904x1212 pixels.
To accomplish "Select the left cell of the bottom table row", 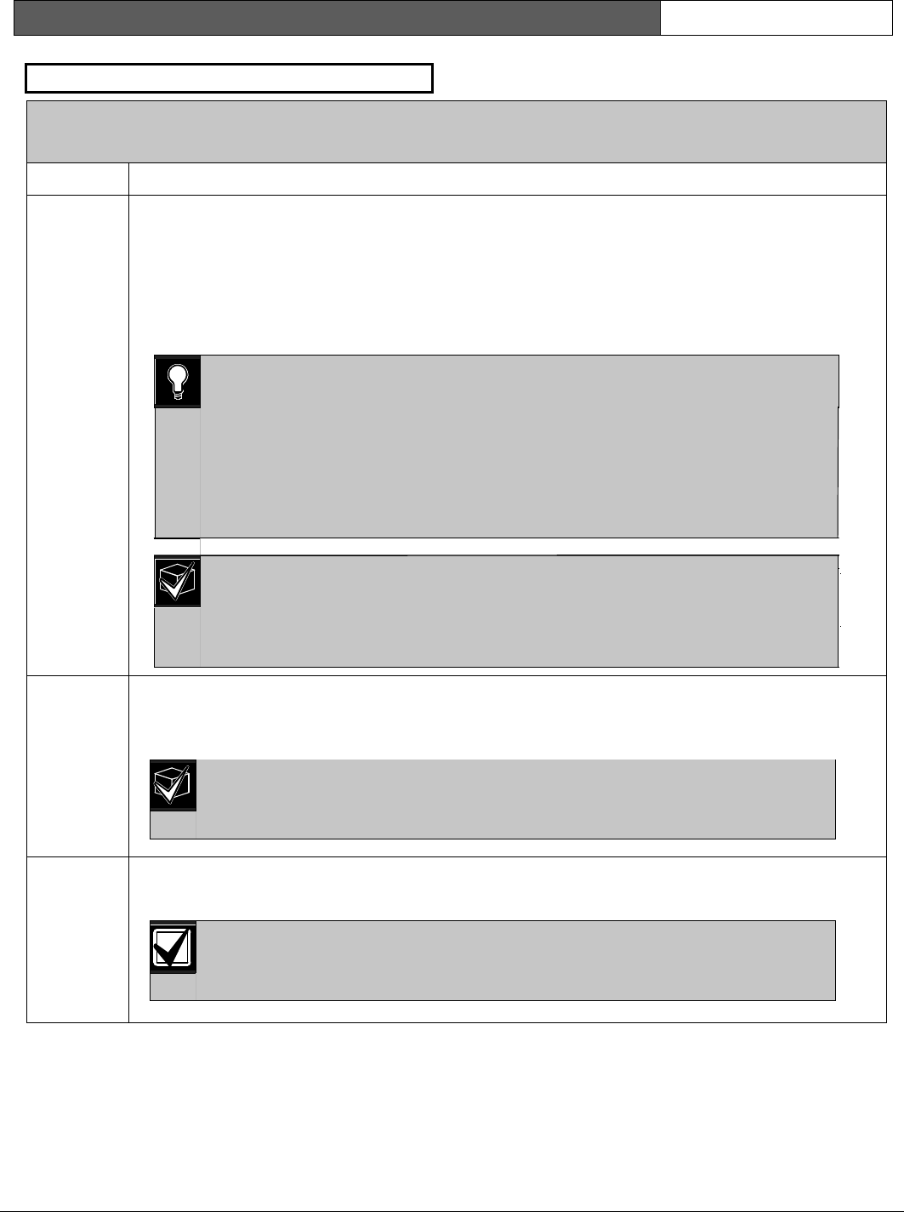I will tap(77, 940).
